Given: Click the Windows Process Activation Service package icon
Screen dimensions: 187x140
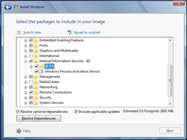Looking at the screenshot, I should 41,71.
